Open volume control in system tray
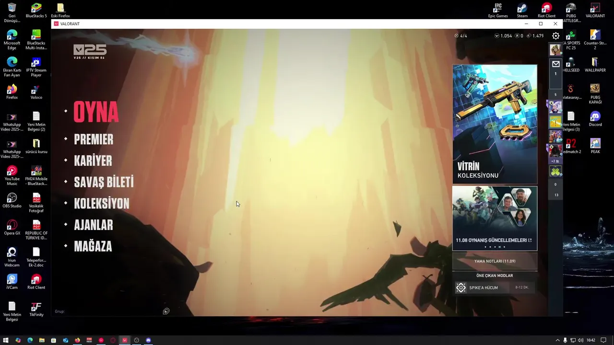Screen dimensions: 614x345 (x=581, y=340)
